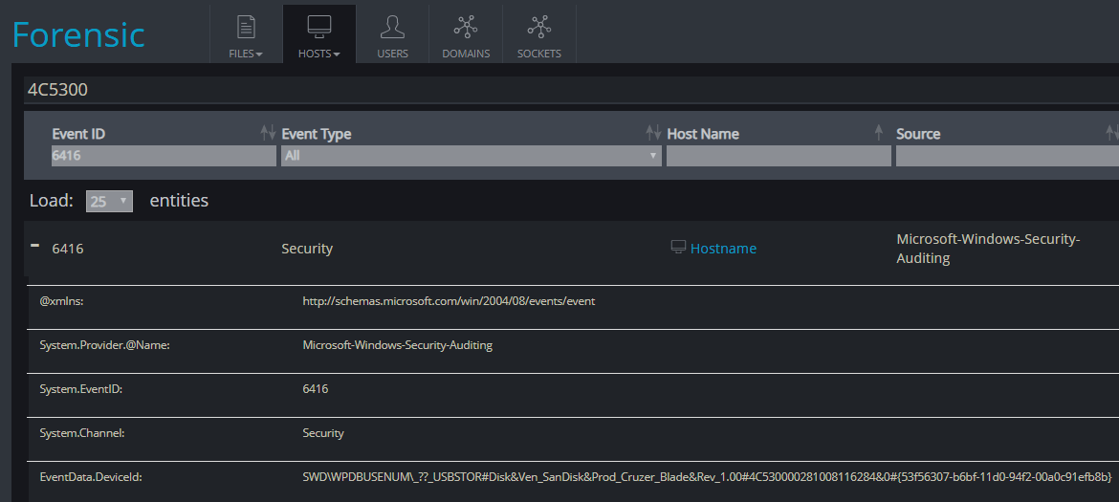Sort by Event ID column arrows

point(268,132)
